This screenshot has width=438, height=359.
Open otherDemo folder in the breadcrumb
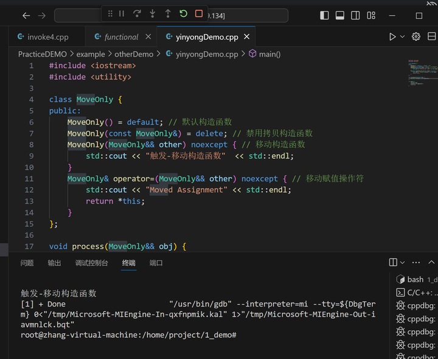coord(134,54)
